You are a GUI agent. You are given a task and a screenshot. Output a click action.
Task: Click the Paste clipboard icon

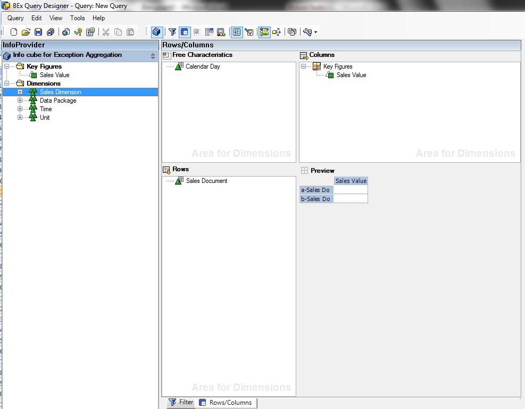click(130, 32)
